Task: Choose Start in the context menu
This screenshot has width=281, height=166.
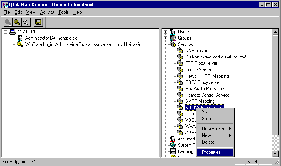Action: 215,112
